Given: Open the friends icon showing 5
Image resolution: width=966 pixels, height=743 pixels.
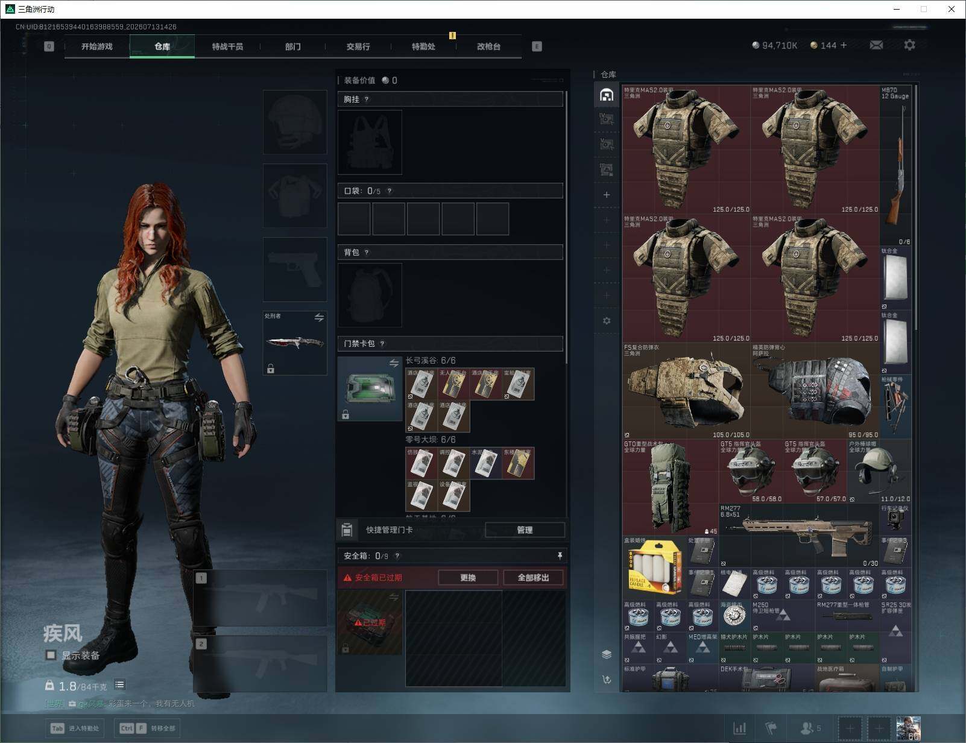Looking at the screenshot, I should click(810, 729).
